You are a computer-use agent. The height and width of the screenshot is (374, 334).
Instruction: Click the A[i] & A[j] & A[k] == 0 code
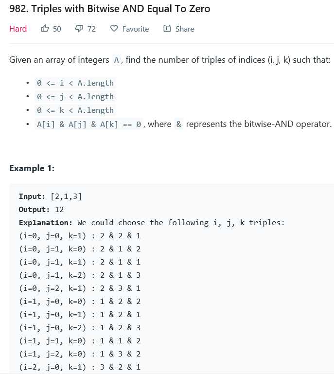coord(89,124)
